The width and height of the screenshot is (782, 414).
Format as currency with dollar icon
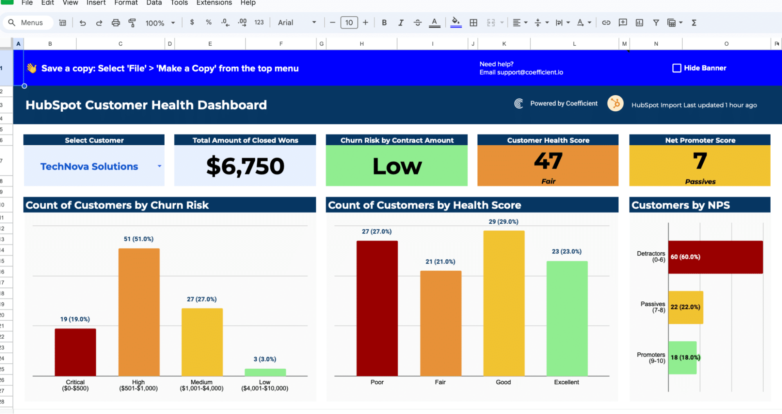tap(192, 22)
